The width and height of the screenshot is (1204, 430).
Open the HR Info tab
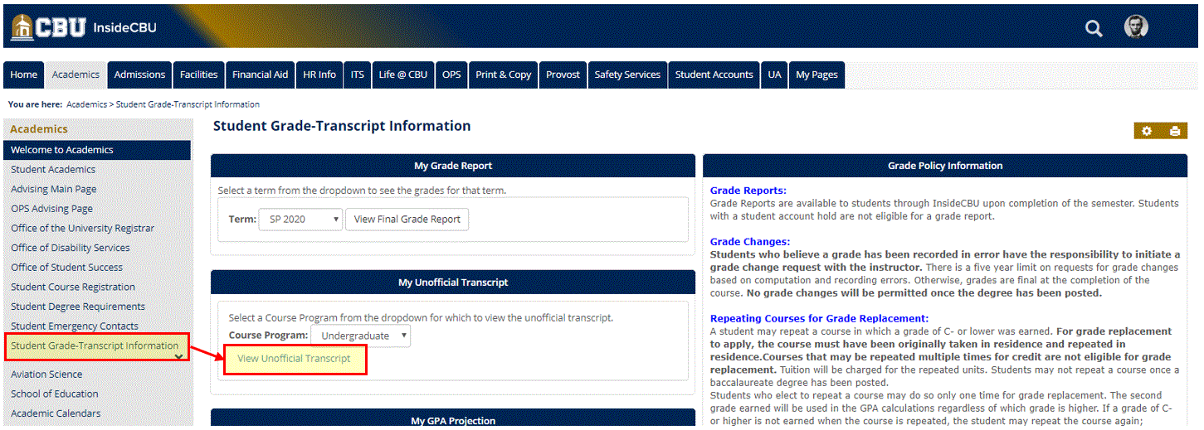319,75
